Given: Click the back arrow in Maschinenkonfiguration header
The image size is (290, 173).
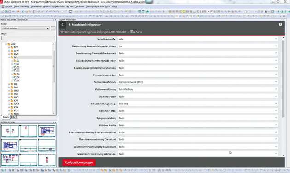Looking at the screenshot, I should click(x=63, y=24).
